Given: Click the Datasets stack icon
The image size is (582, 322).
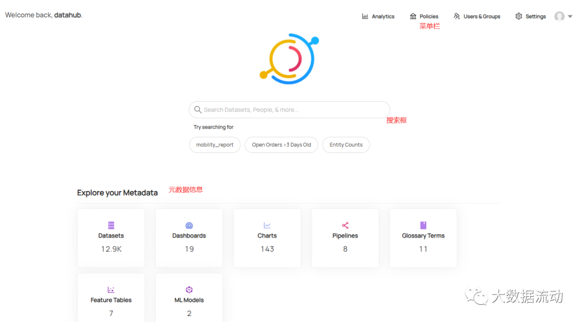Looking at the screenshot, I should (x=111, y=225).
